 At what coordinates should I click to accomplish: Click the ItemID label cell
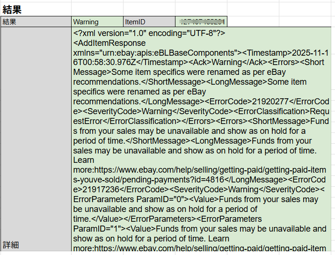point(149,22)
